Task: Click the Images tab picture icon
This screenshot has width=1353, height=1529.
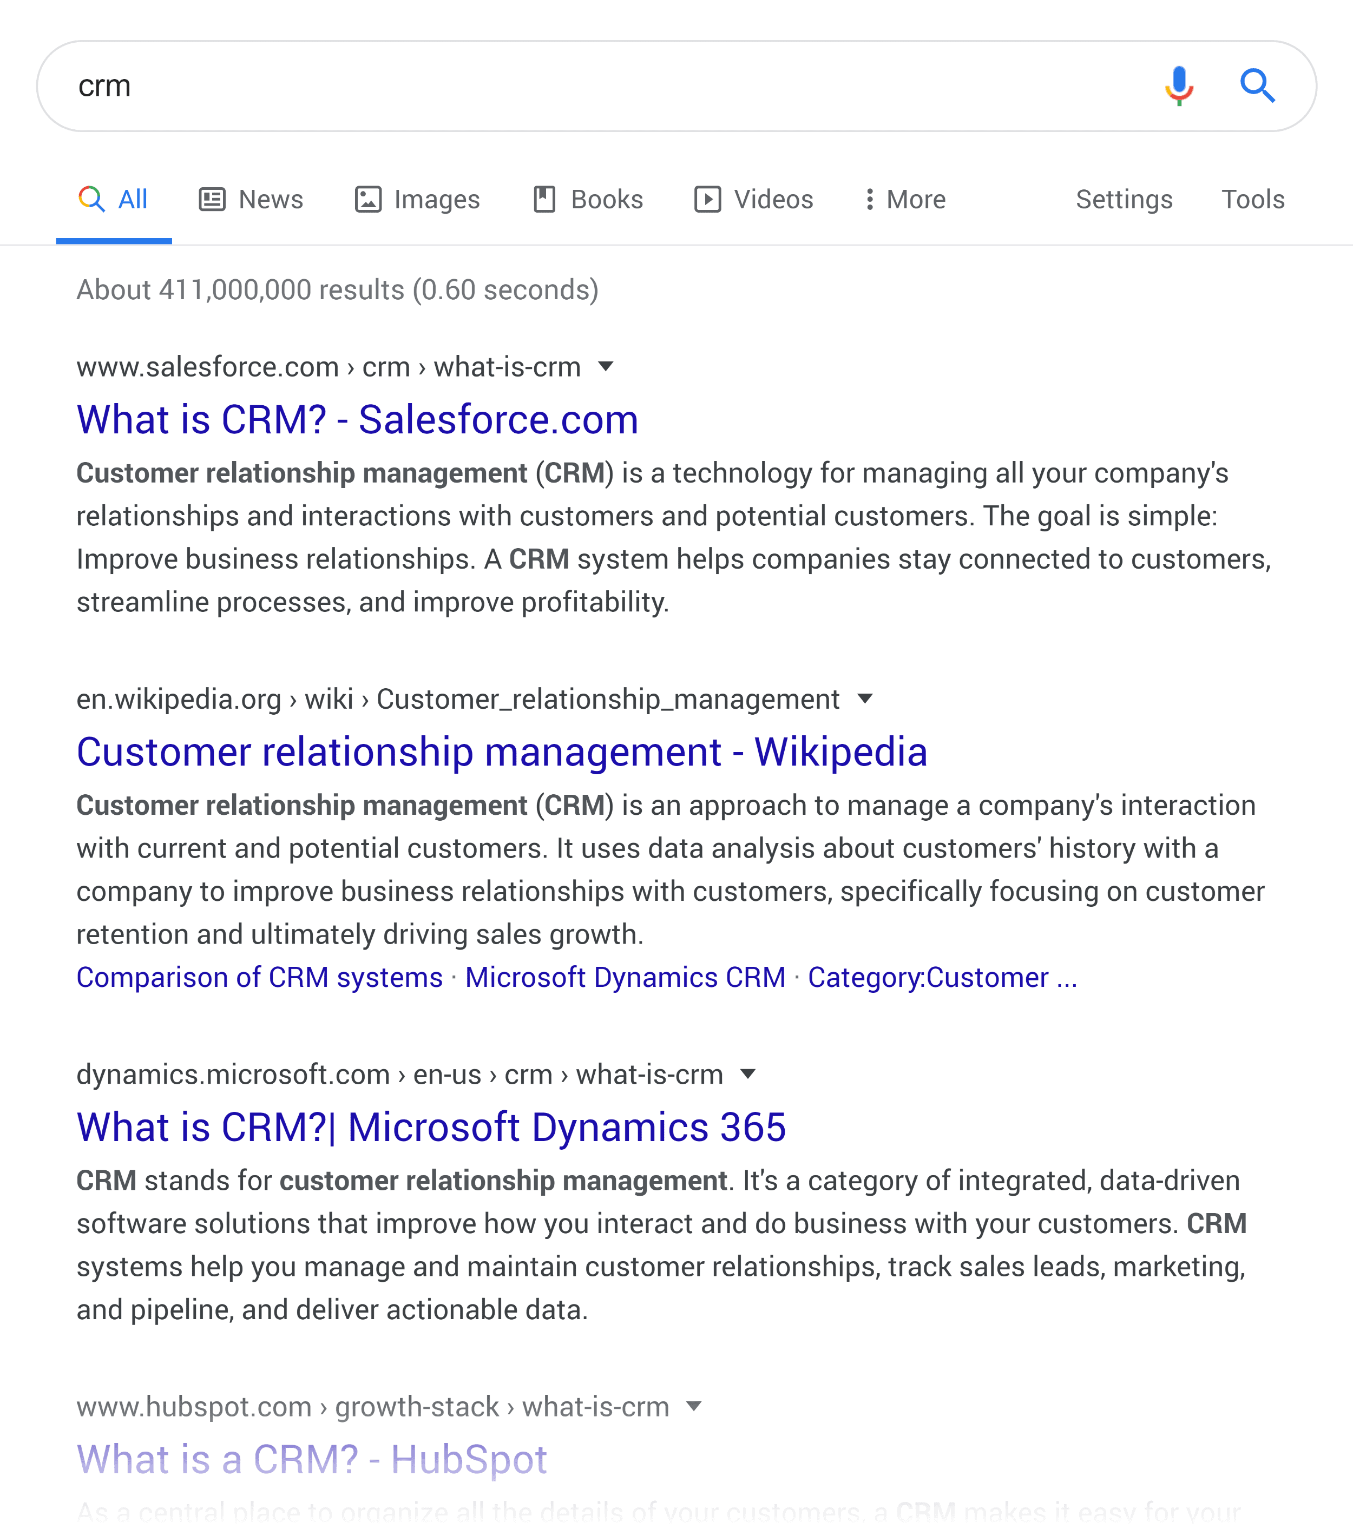Action: pyautogui.click(x=367, y=200)
